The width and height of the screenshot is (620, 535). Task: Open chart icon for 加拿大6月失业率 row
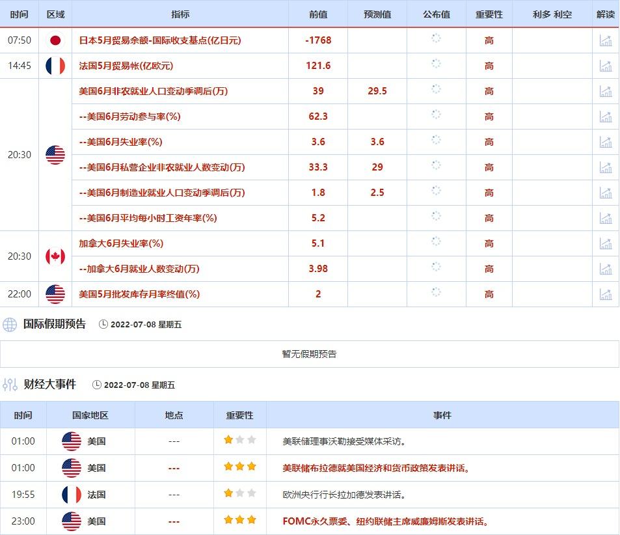[606, 243]
